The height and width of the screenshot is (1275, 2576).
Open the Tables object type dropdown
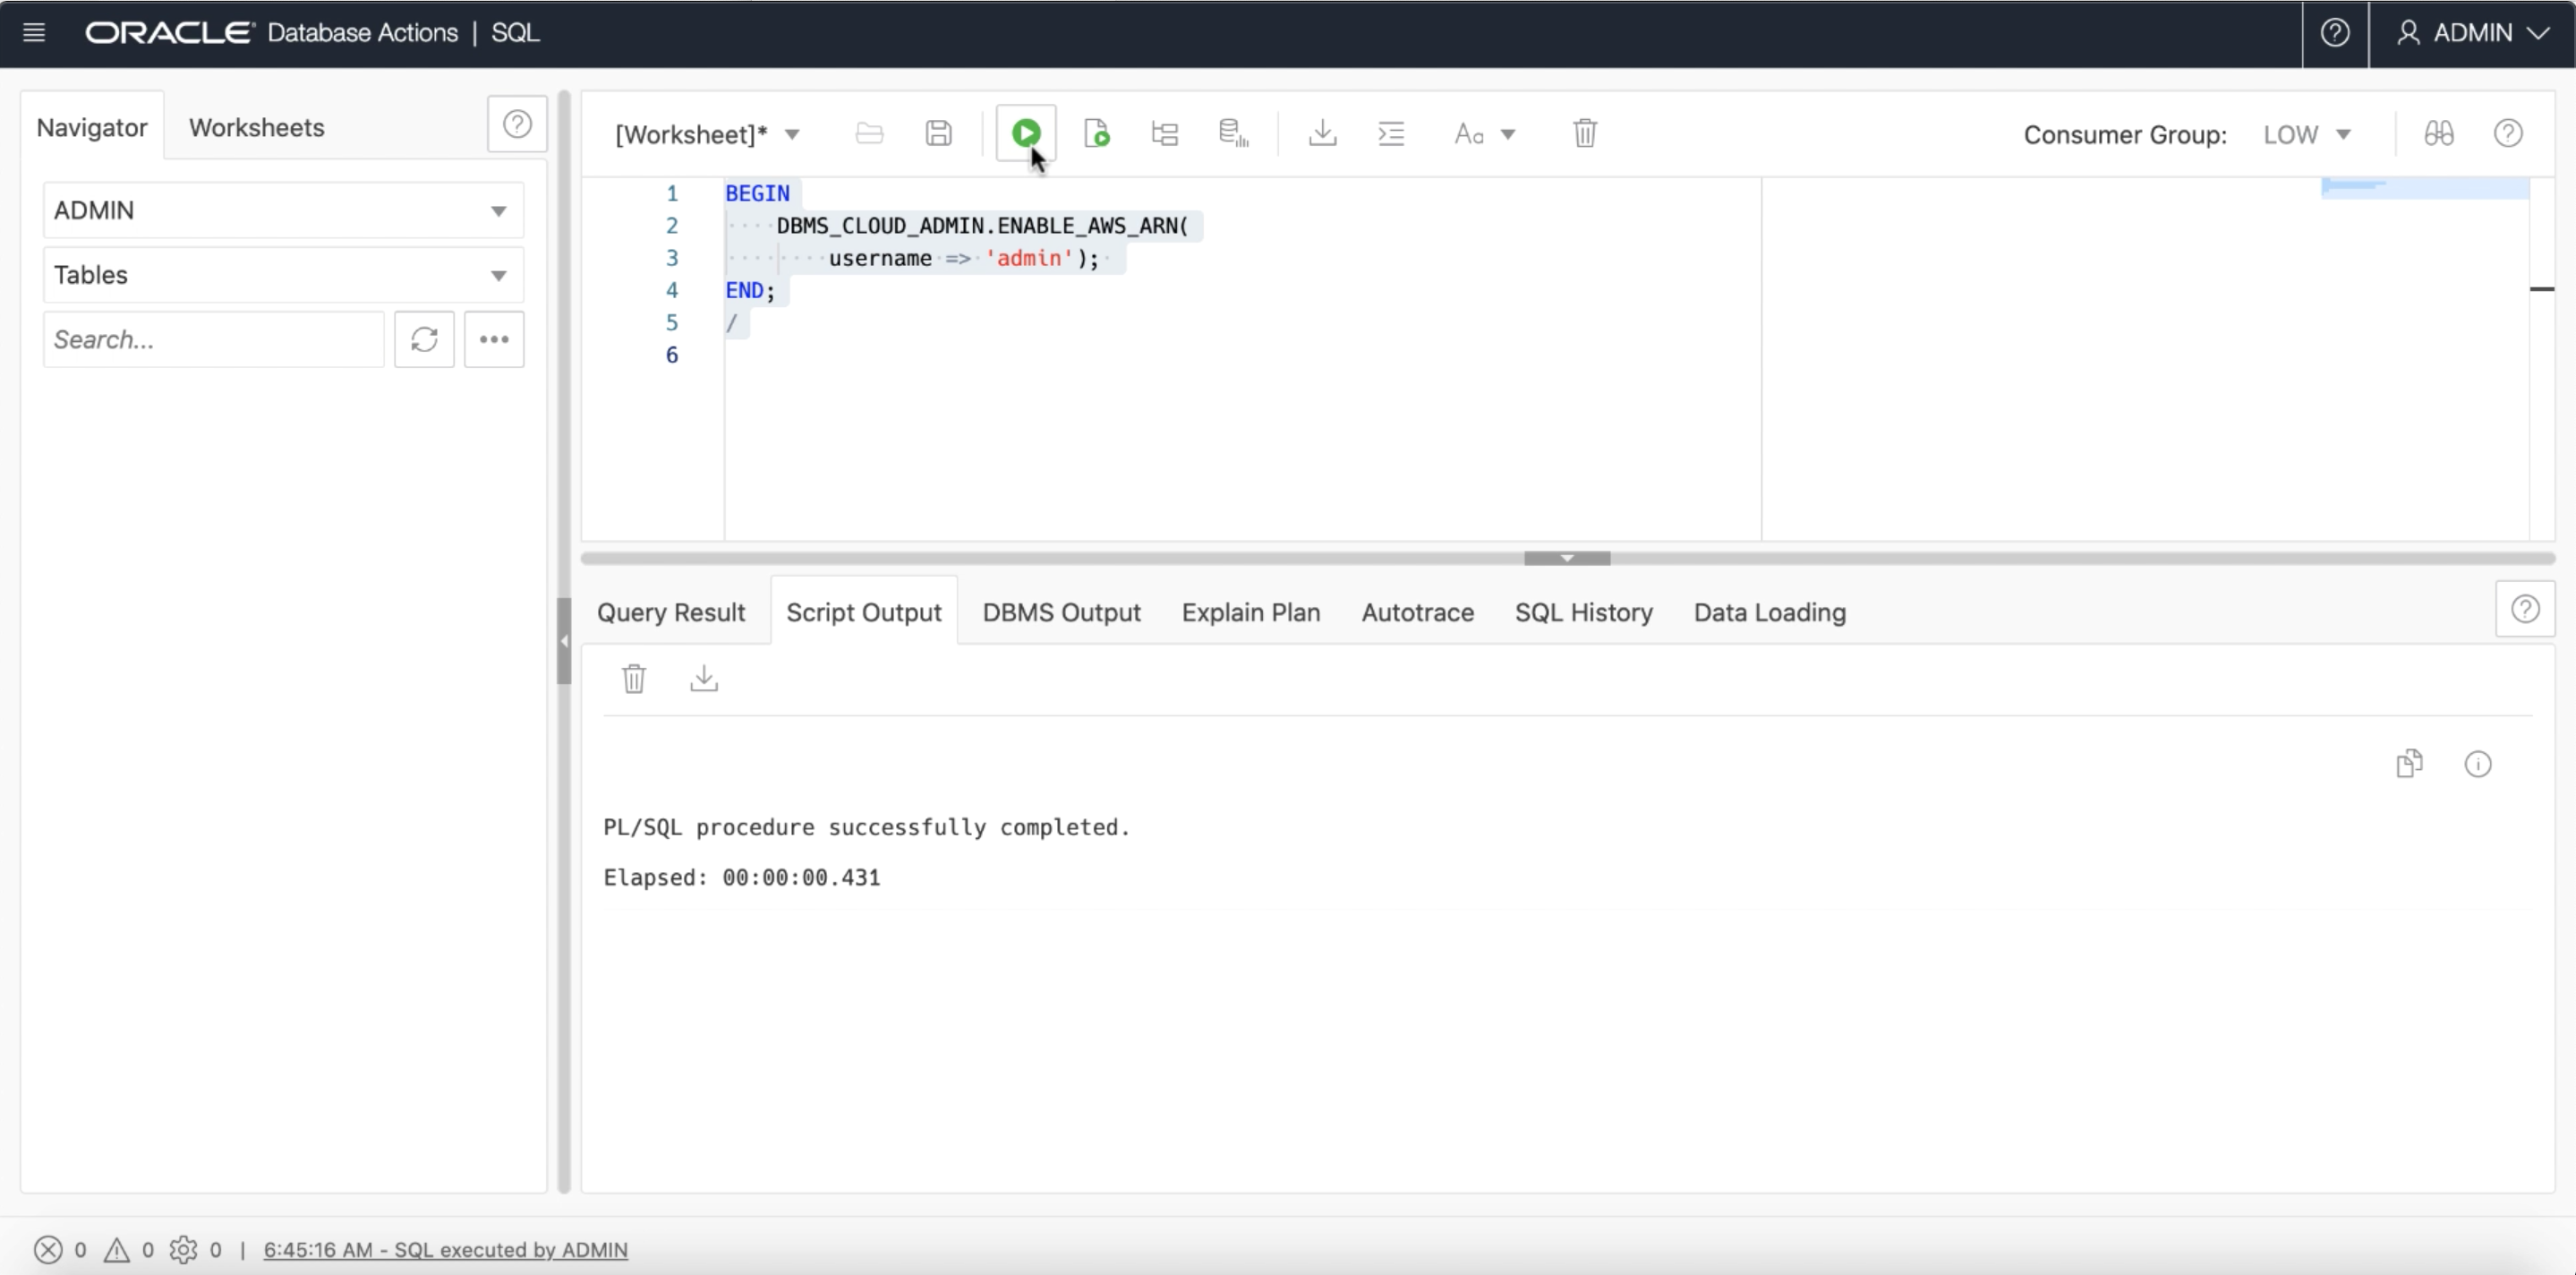(x=283, y=275)
